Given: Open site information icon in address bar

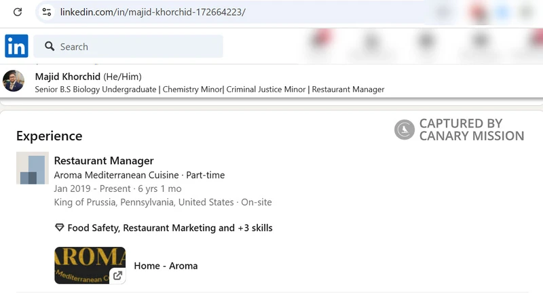Looking at the screenshot, I should [x=47, y=12].
